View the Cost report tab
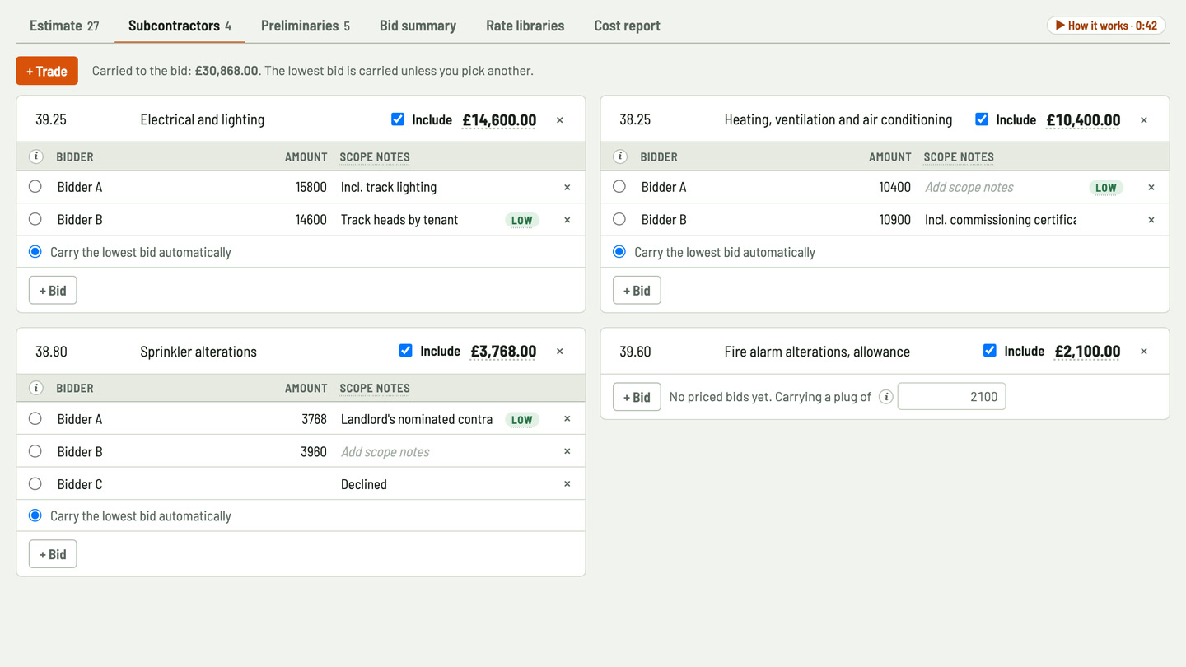 tap(628, 26)
